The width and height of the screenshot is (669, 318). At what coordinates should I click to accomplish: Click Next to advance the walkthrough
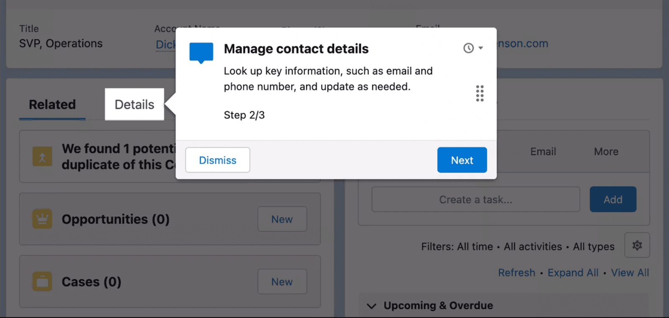(x=462, y=160)
